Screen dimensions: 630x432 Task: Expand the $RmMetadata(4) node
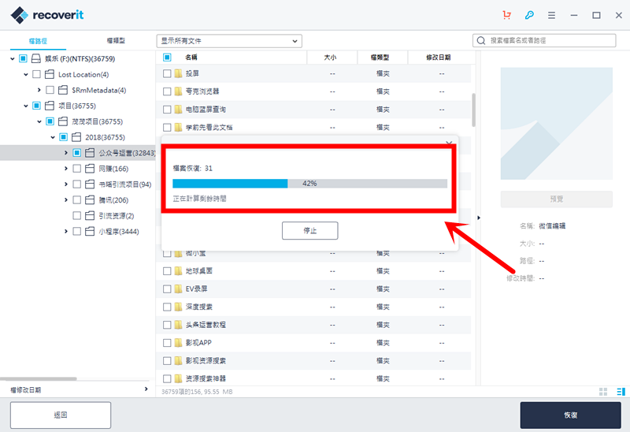click(39, 90)
